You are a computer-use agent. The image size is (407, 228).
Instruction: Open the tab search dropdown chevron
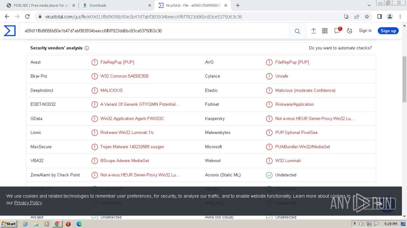[369, 5]
